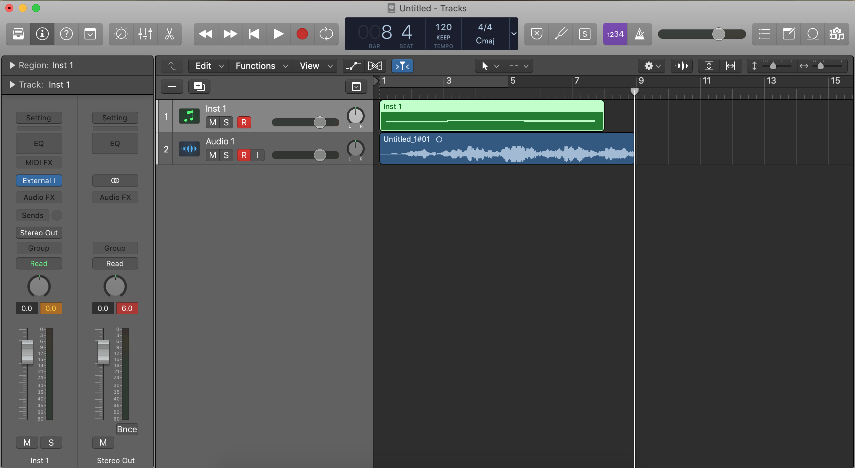Click the Bnce bounce button
This screenshot has width=855, height=468.
coord(127,429)
